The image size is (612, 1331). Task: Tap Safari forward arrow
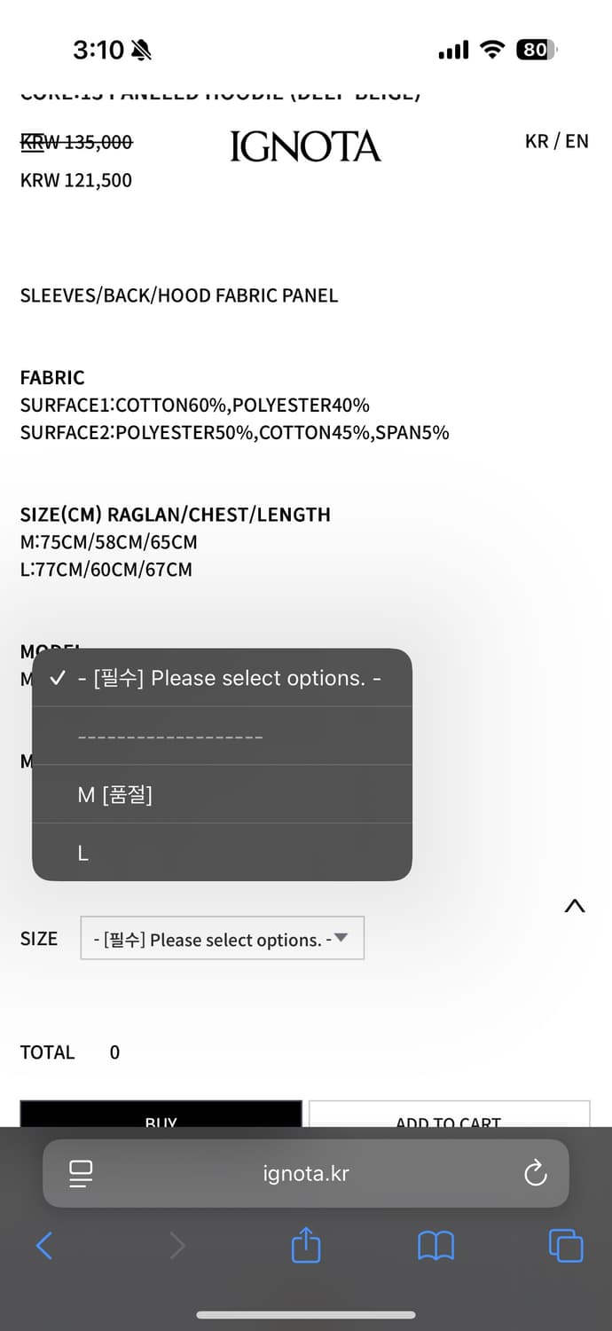[177, 1246]
